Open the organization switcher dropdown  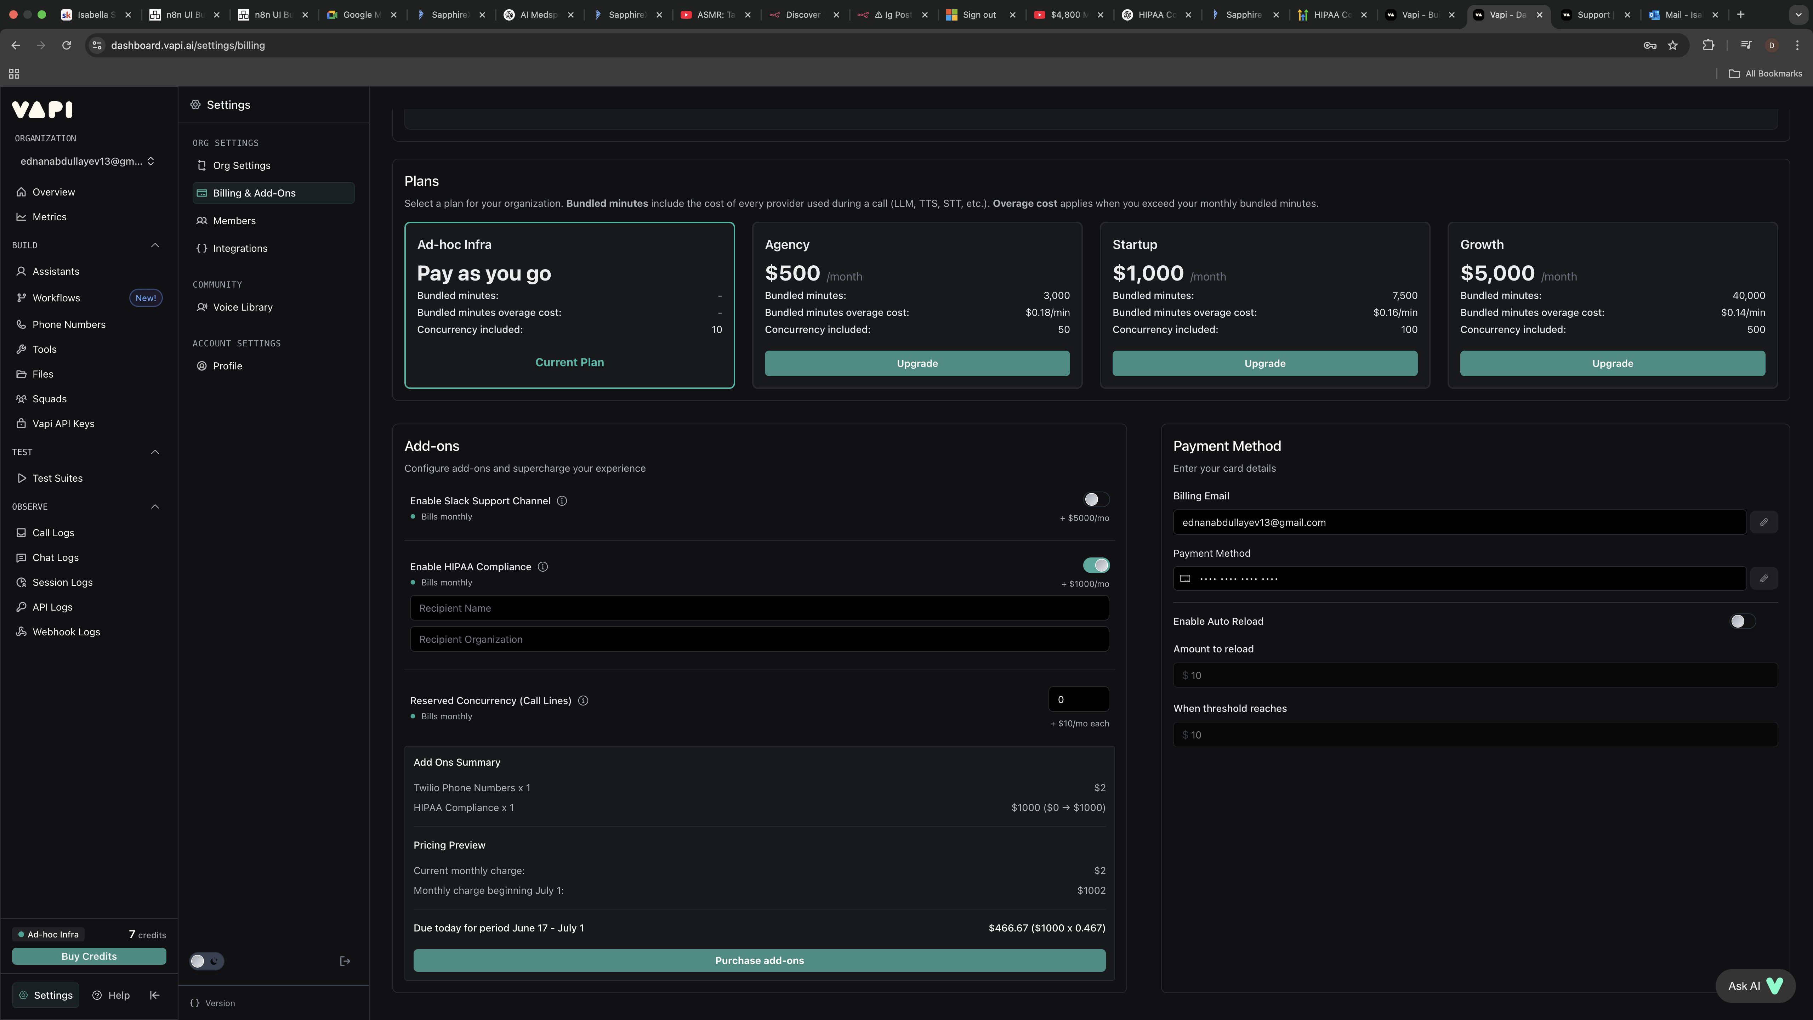[x=86, y=161]
